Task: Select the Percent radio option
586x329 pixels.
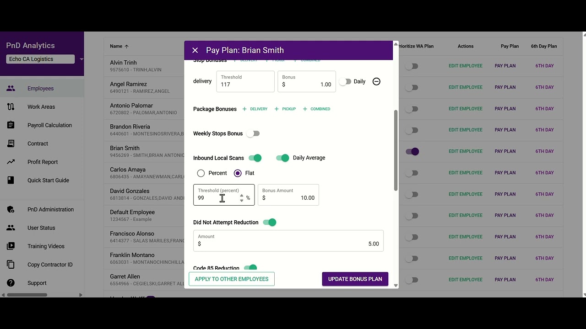Action: (201, 173)
